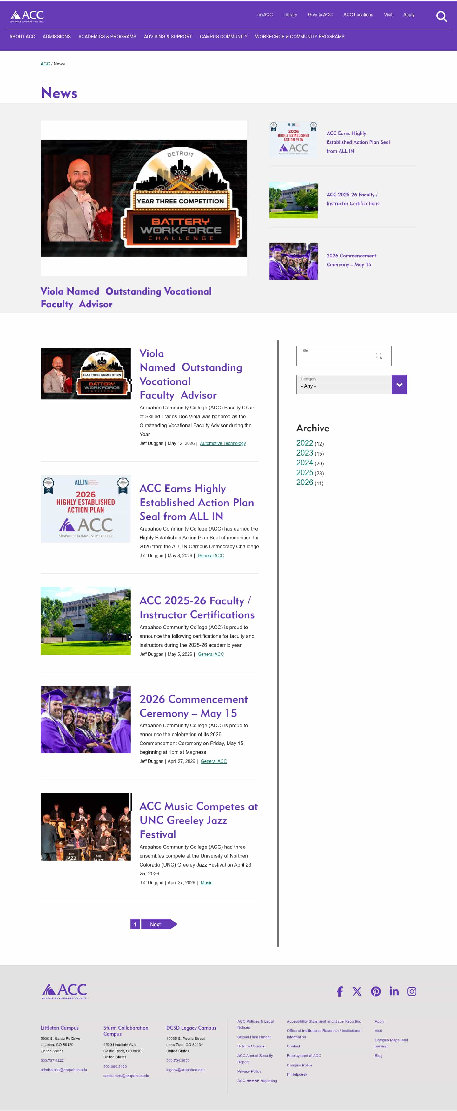This screenshot has width=457, height=1111.
Task: Filter by Automotive Technology category link
Action: click(223, 443)
